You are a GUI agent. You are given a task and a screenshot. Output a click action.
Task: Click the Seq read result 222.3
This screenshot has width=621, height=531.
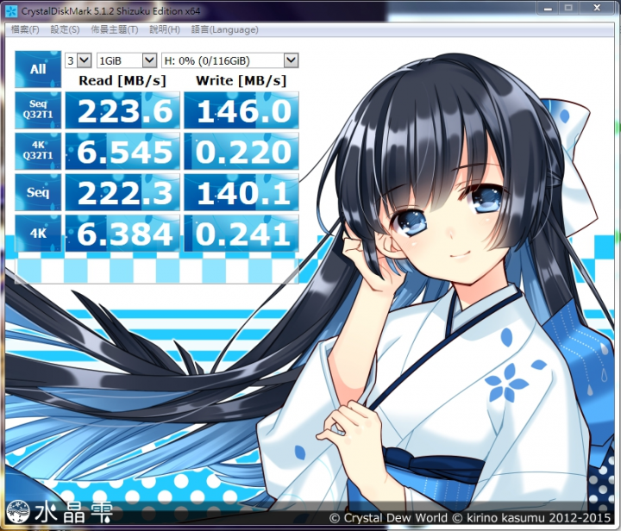(122, 193)
